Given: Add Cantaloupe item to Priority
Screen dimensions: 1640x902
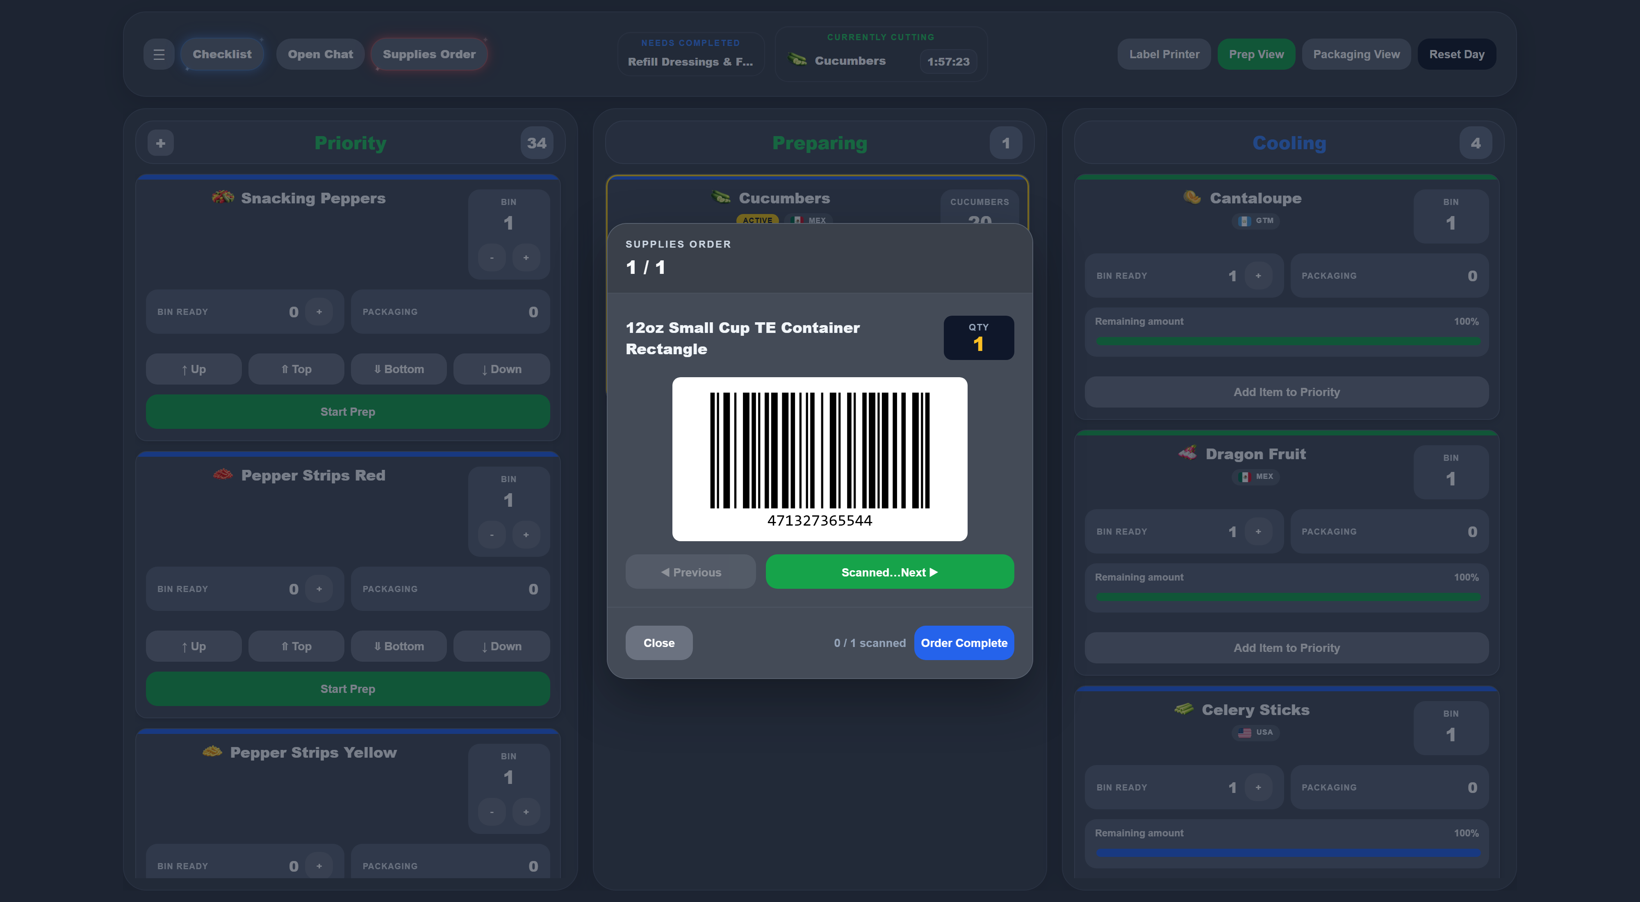Looking at the screenshot, I should (1287, 392).
